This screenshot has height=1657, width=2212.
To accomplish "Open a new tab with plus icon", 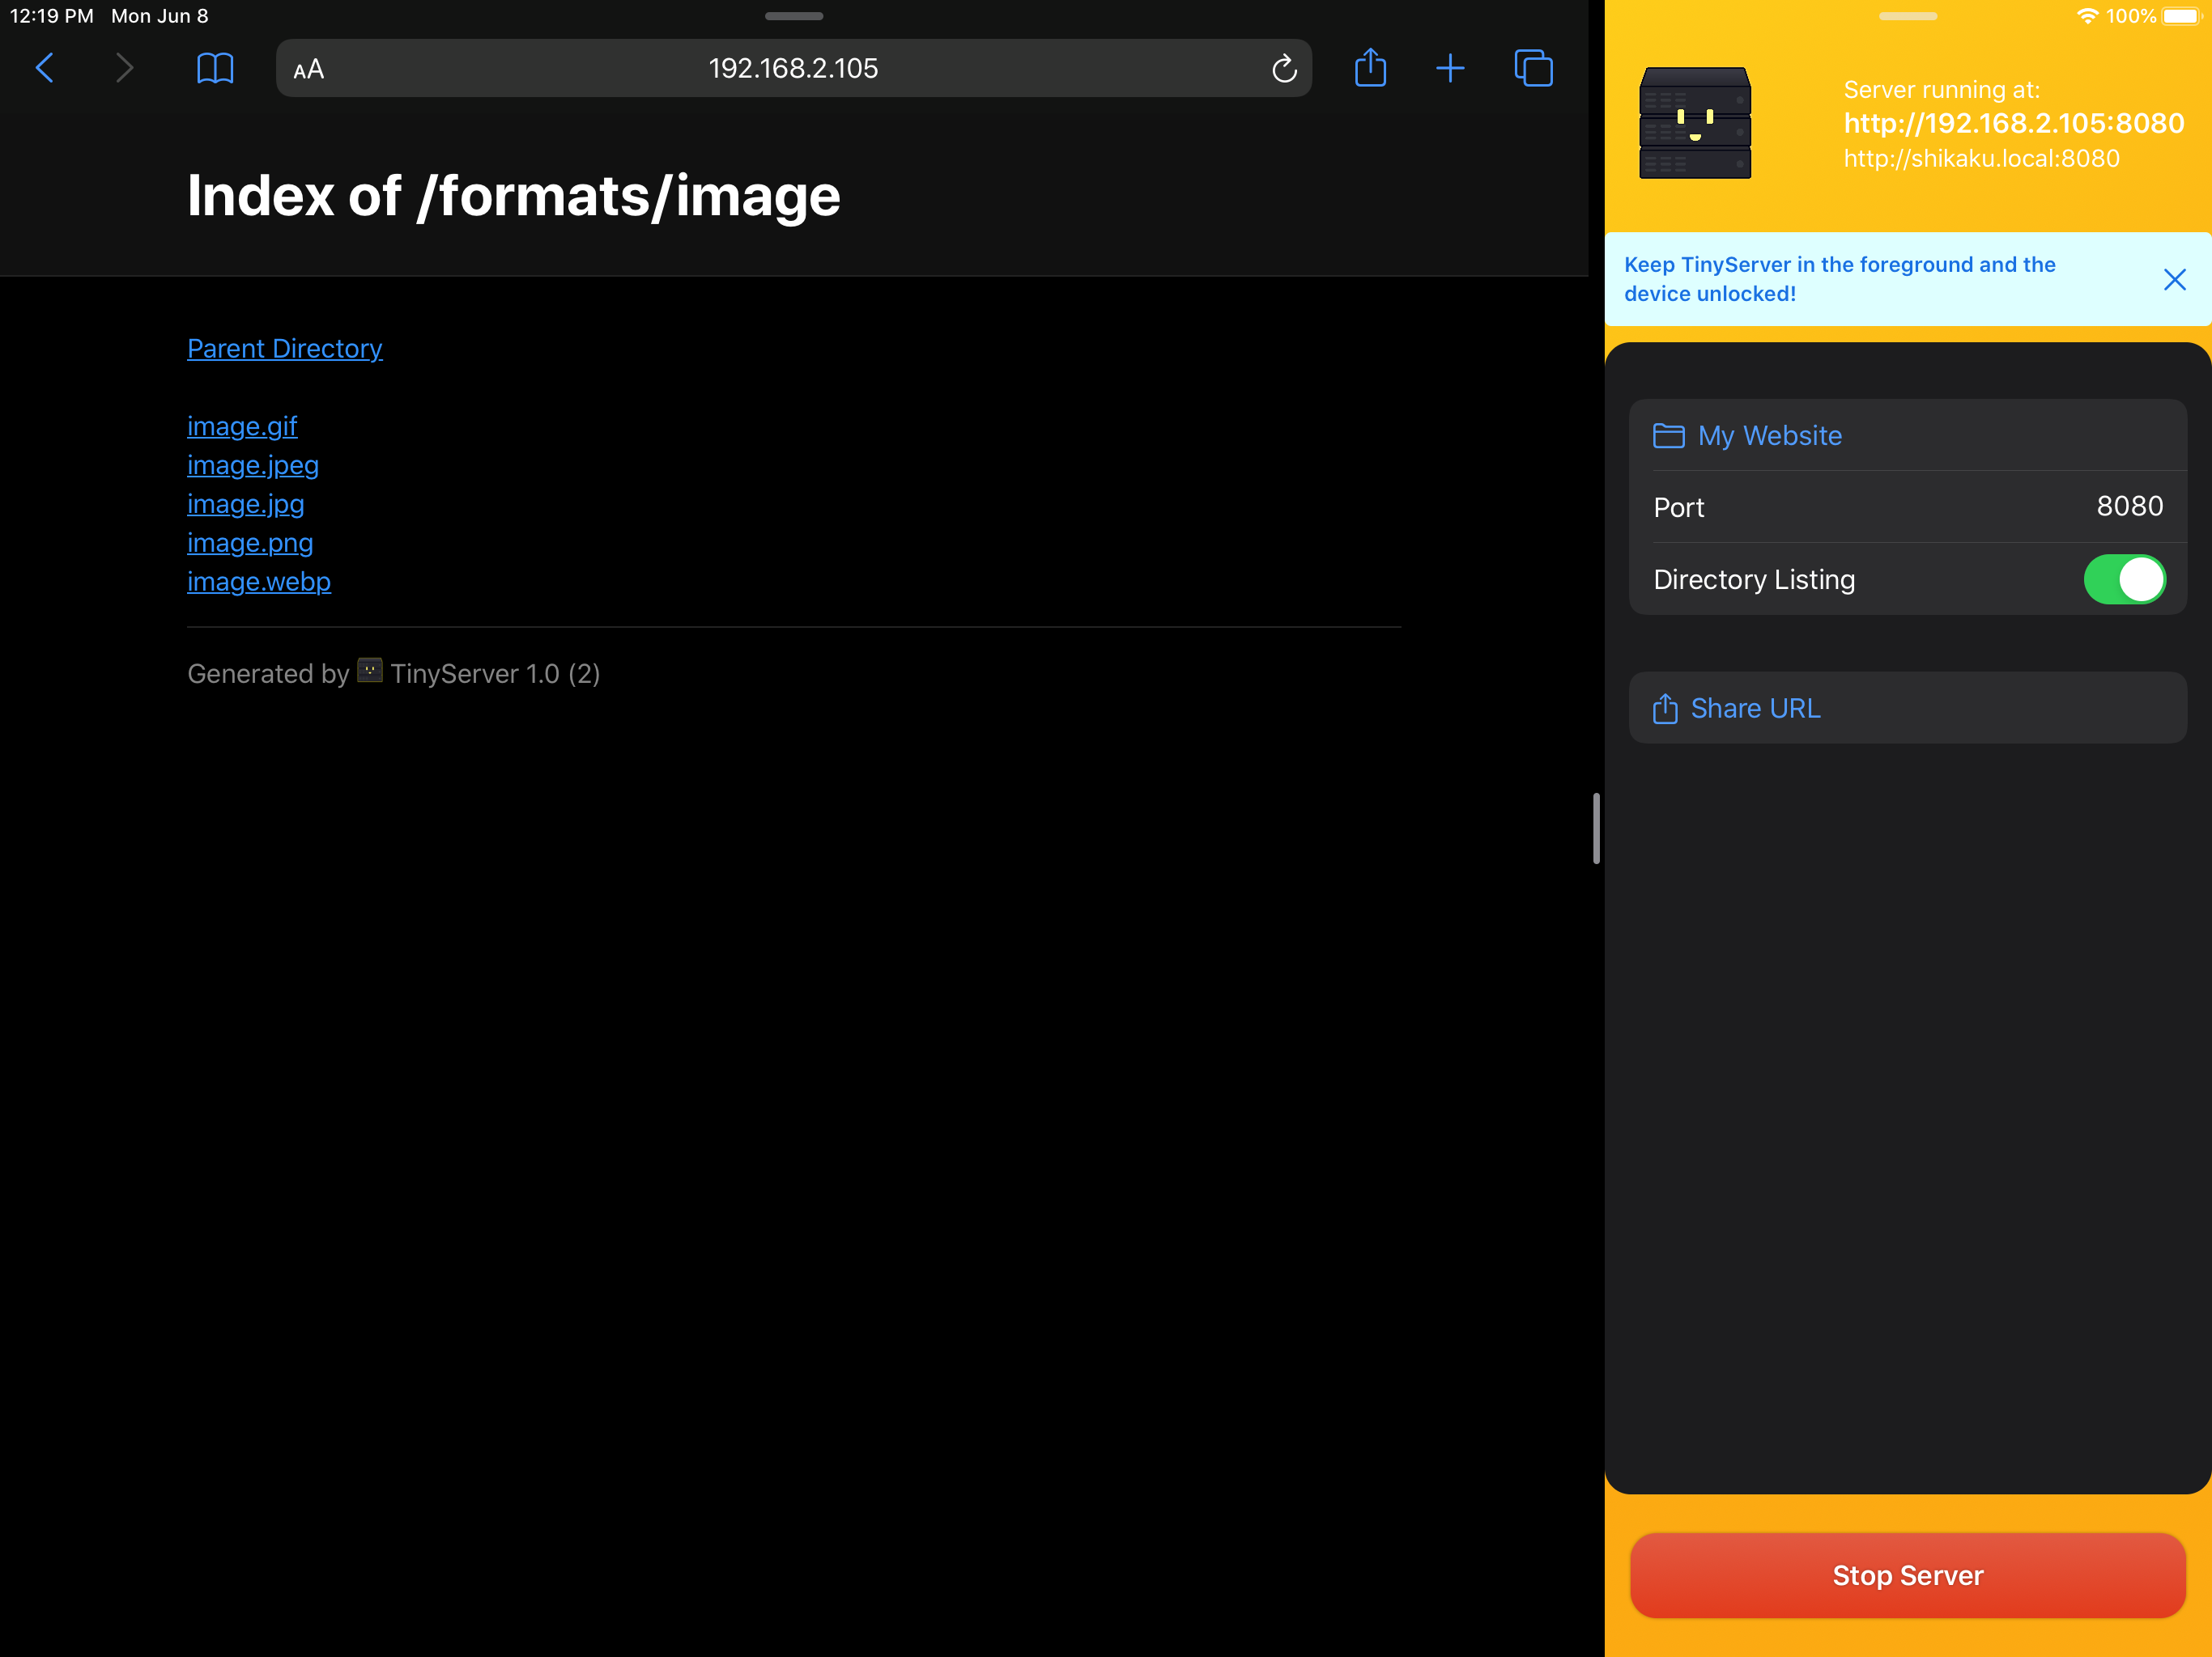I will pos(1450,68).
